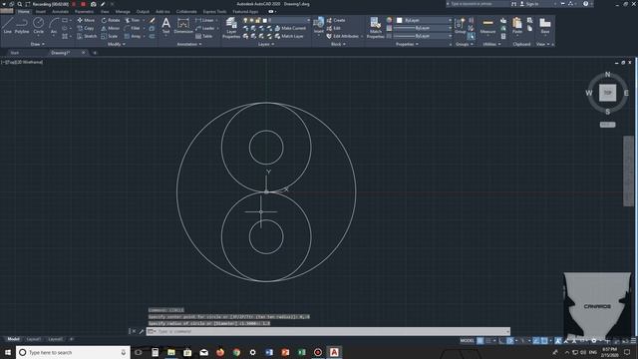Expand the Layers panel
Viewport: 638px width, 359px height.
[266, 44]
